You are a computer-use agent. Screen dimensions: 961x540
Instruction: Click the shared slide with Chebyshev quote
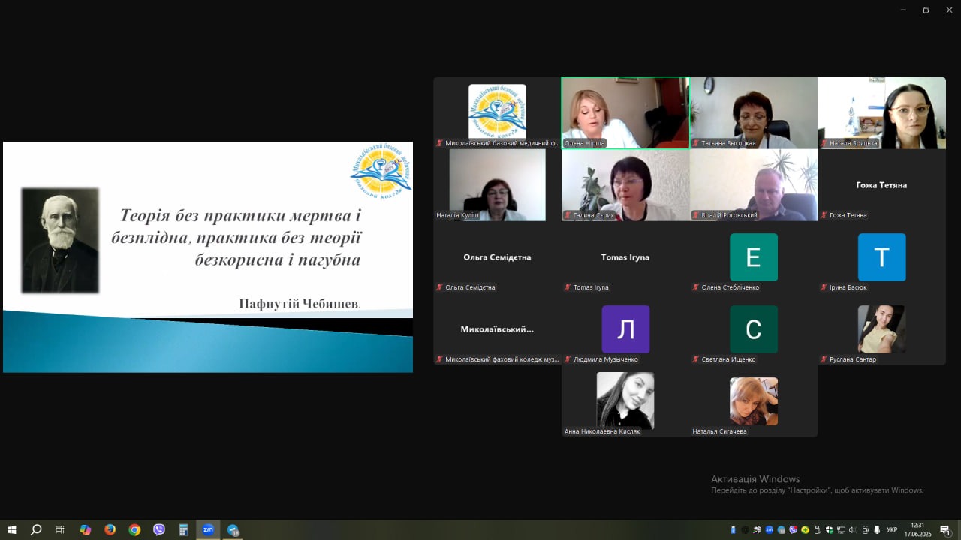208,256
